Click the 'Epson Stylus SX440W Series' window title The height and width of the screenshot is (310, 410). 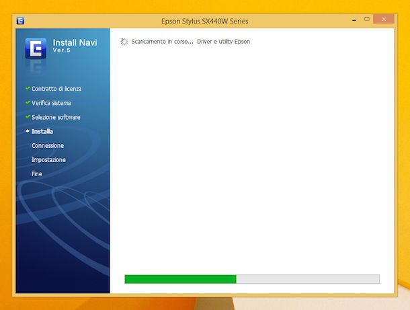tap(205, 22)
